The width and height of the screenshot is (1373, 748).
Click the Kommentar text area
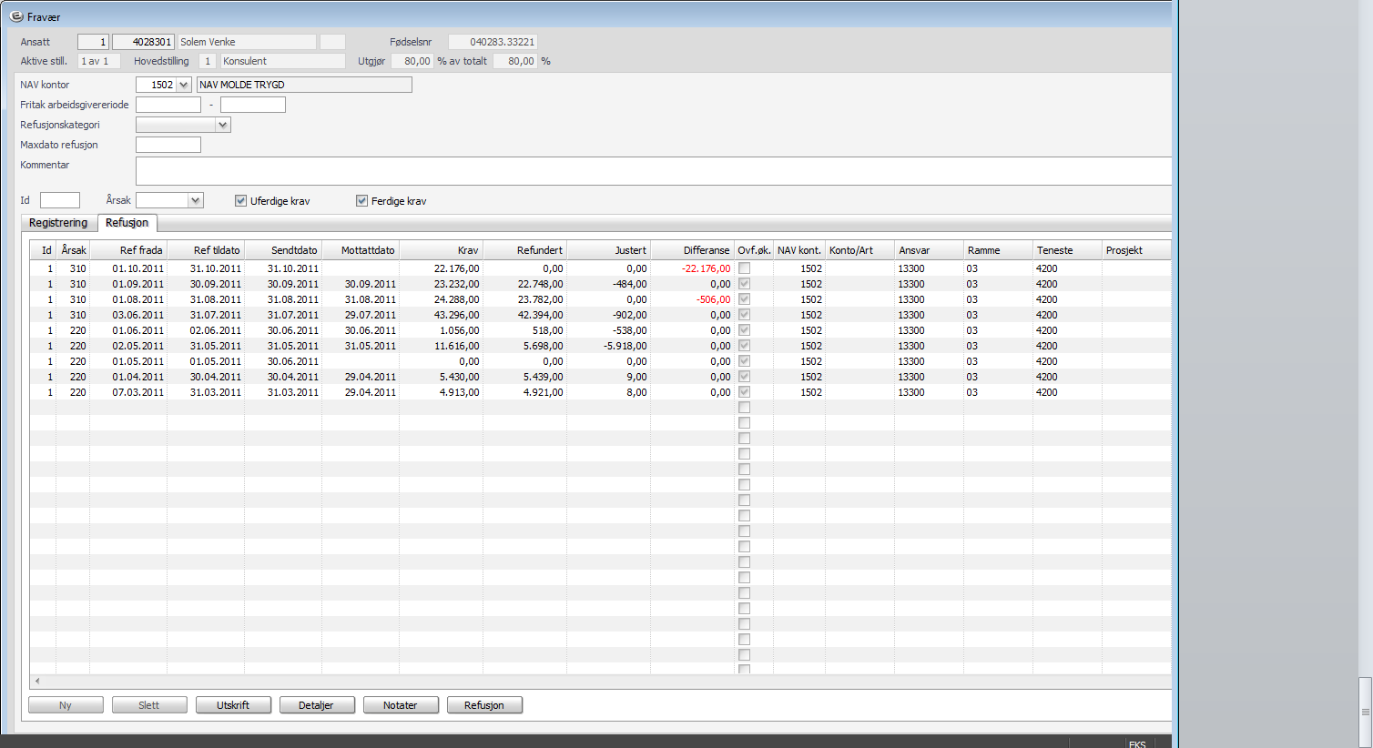pos(653,171)
